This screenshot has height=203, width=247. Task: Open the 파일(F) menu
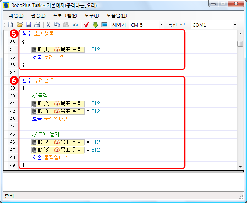pos(16,15)
